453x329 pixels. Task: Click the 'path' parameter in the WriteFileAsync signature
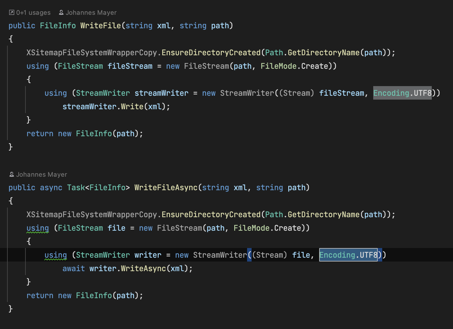[297, 188]
